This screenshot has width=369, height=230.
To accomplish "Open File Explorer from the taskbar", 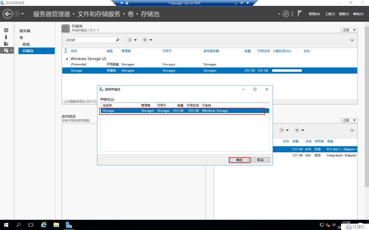I will coord(56,225).
